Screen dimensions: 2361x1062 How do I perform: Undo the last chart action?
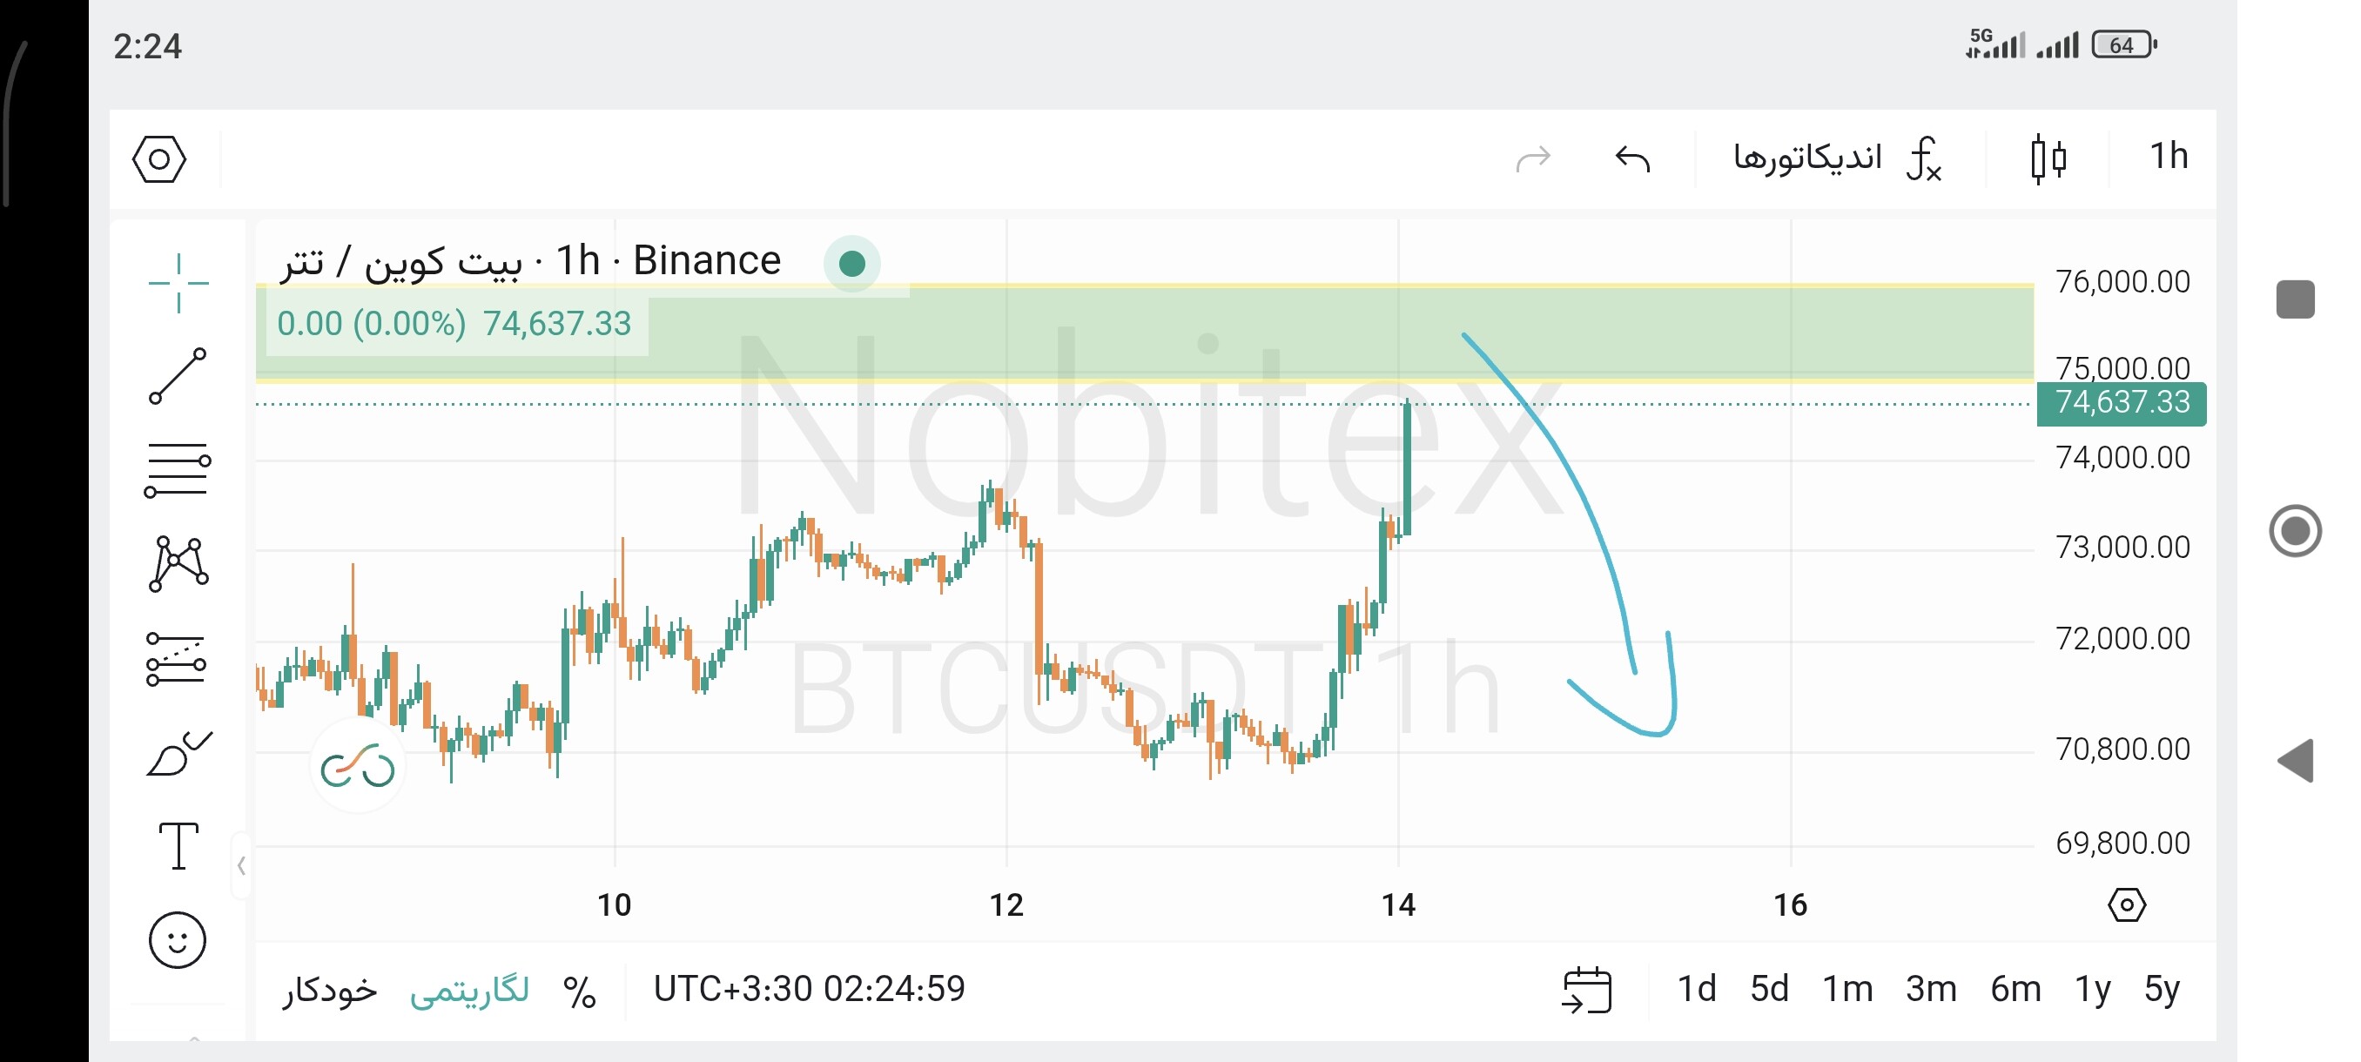click(x=1632, y=158)
